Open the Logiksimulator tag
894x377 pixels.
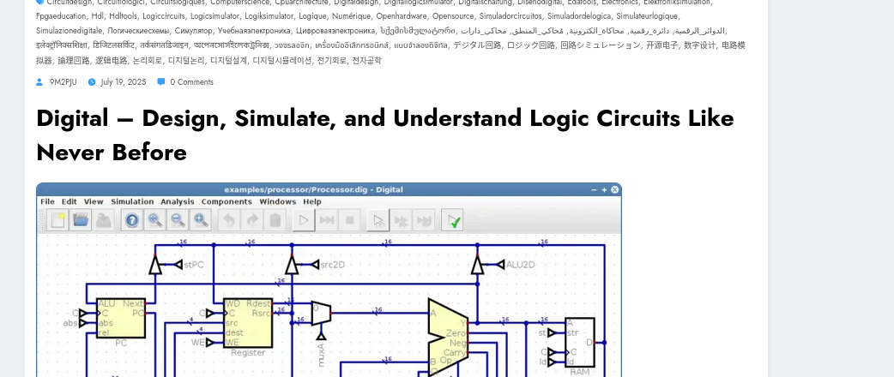click(269, 16)
